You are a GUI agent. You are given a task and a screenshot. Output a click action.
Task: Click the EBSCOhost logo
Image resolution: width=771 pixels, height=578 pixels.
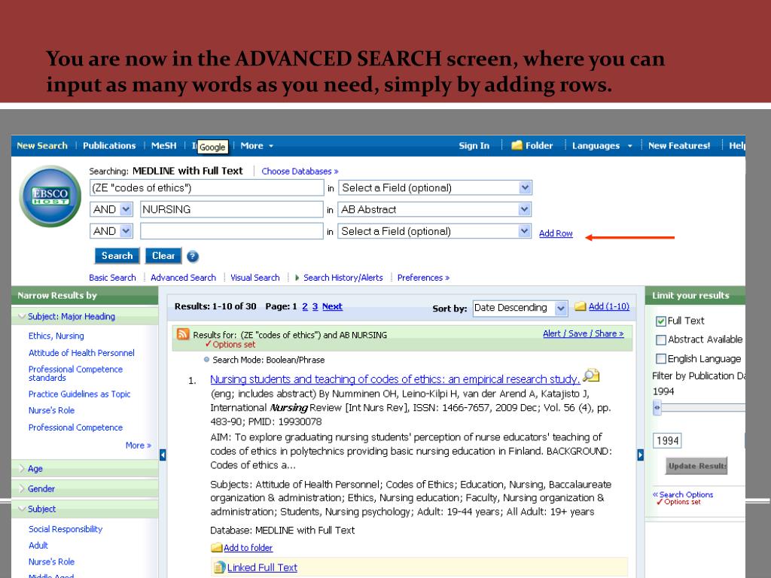point(50,196)
